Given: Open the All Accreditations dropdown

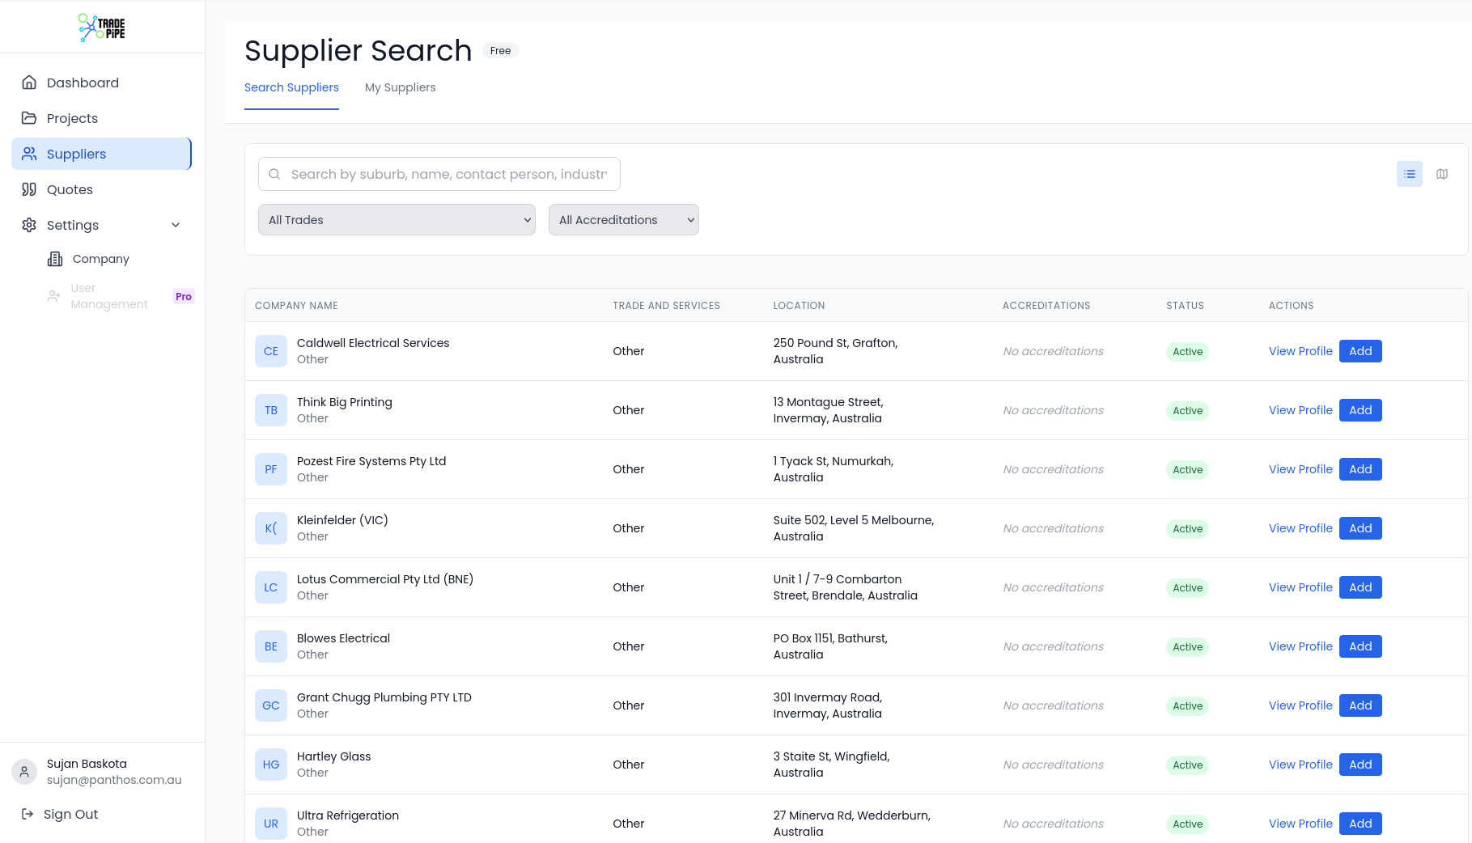Looking at the screenshot, I should 623,220.
